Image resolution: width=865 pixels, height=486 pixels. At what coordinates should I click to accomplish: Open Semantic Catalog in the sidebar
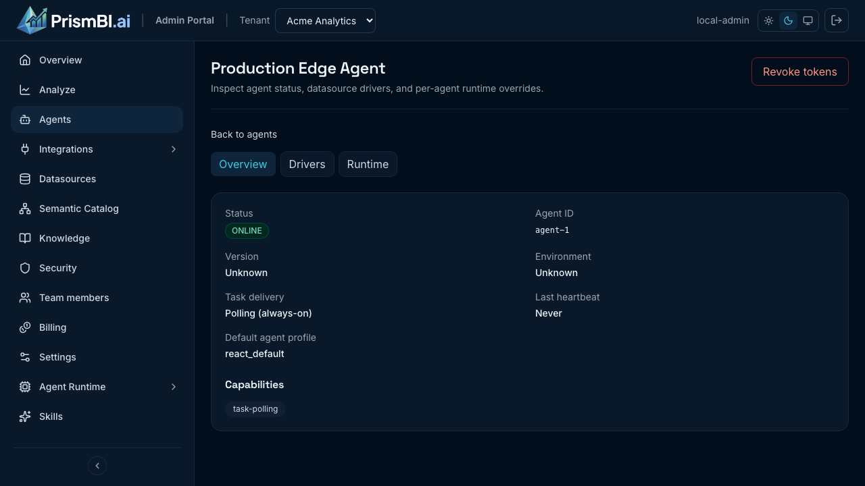click(x=97, y=209)
